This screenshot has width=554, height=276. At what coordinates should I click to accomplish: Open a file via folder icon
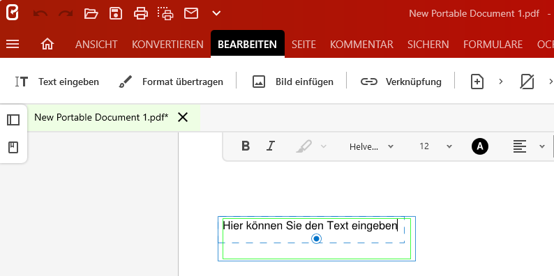coord(91,13)
